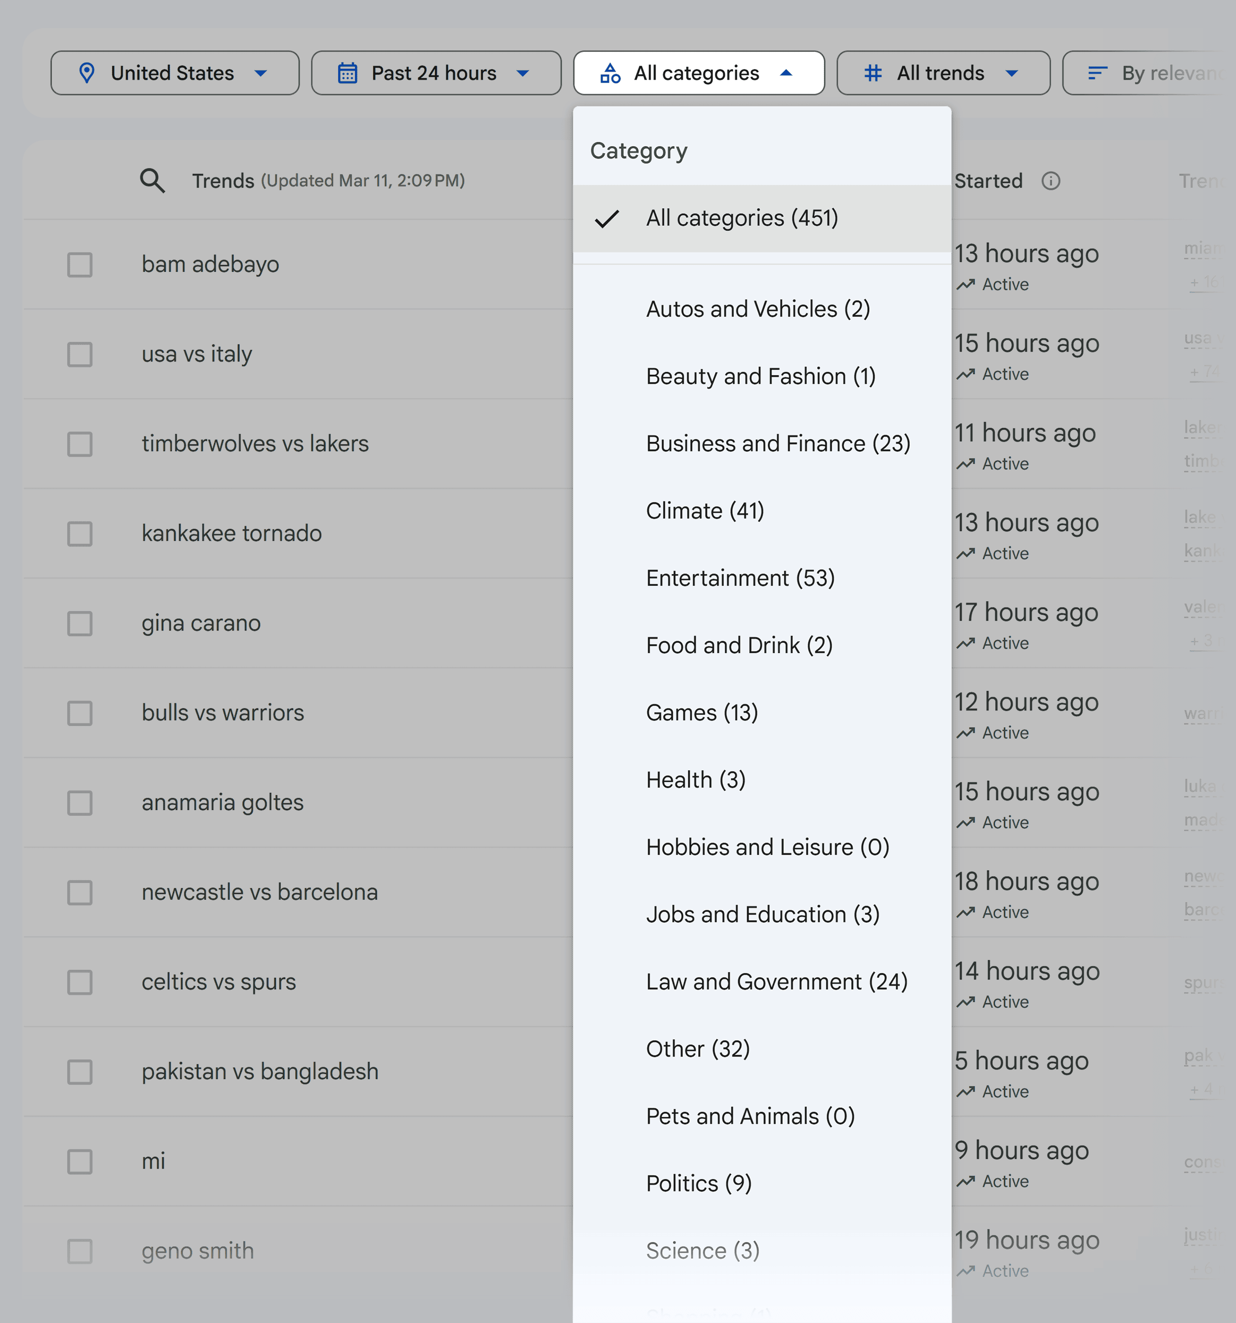Check the checkbox for bam adebayo
The height and width of the screenshot is (1323, 1236).
(x=79, y=265)
